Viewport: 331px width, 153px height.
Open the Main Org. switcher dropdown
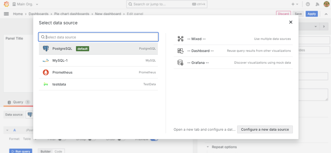point(25,4)
